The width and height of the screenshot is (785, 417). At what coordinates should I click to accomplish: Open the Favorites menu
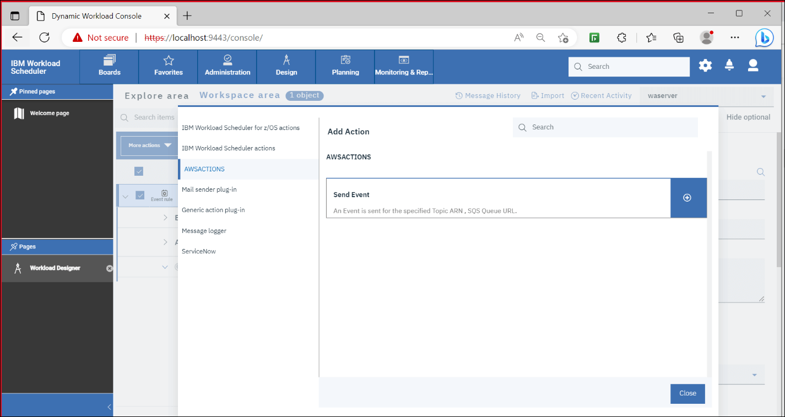click(x=169, y=67)
